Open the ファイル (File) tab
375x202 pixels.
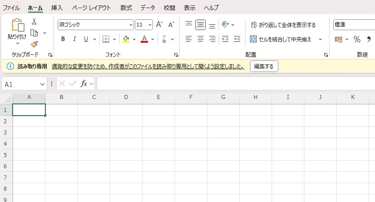[x=11, y=8]
